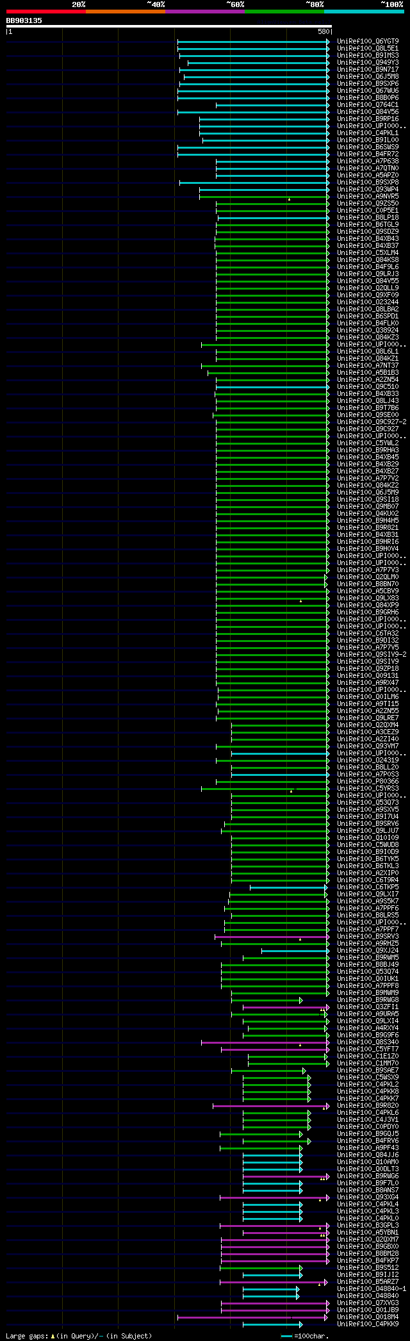Click the orange ~40% legend color bar
The width and height of the screenshot is (410, 1341).
[126, 12]
